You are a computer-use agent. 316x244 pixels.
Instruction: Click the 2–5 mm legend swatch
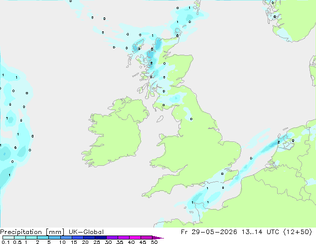pyautogui.click(x=43, y=238)
